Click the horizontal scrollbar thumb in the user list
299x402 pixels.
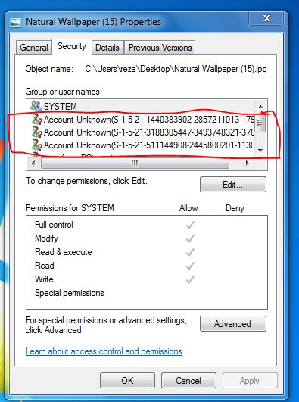(135, 163)
